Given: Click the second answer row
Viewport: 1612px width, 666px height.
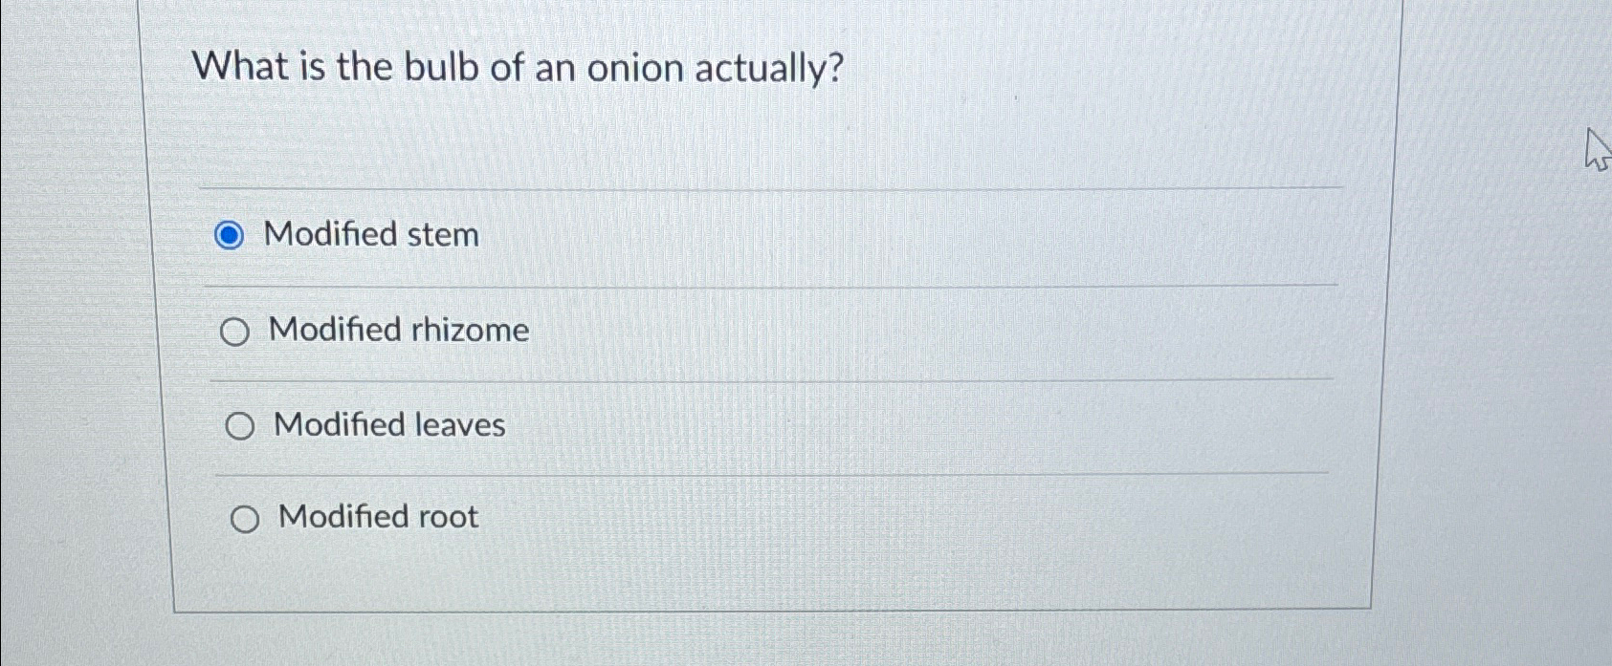Looking at the screenshot, I should coord(670,330).
